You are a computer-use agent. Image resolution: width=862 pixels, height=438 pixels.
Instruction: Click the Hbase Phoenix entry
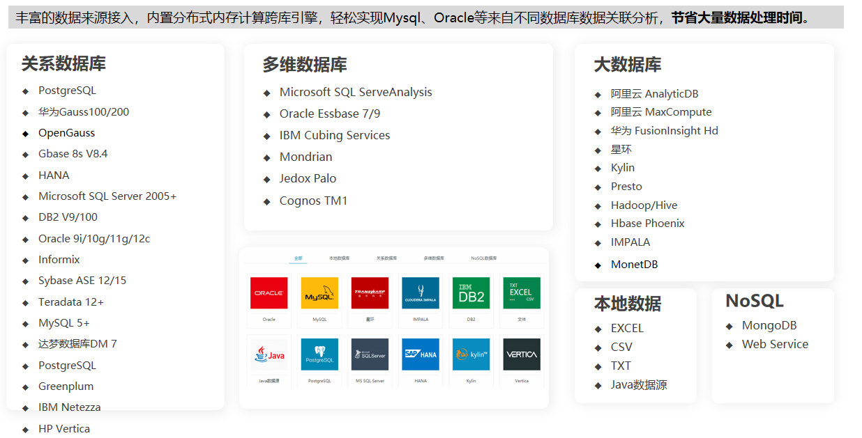[x=648, y=224]
